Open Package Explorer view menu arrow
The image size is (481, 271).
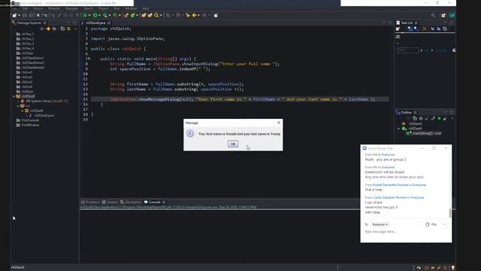click(x=75, y=29)
